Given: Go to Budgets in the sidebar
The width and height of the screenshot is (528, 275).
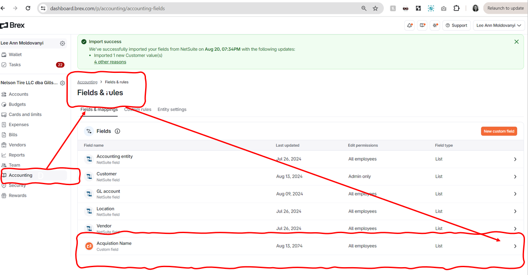Looking at the screenshot, I should point(17,104).
